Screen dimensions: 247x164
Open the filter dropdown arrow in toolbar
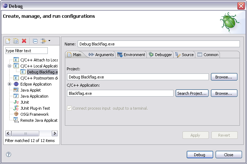pos(49,41)
